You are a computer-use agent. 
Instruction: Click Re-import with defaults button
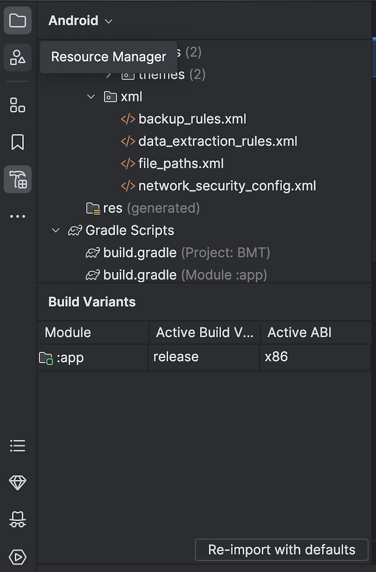[282, 550]
